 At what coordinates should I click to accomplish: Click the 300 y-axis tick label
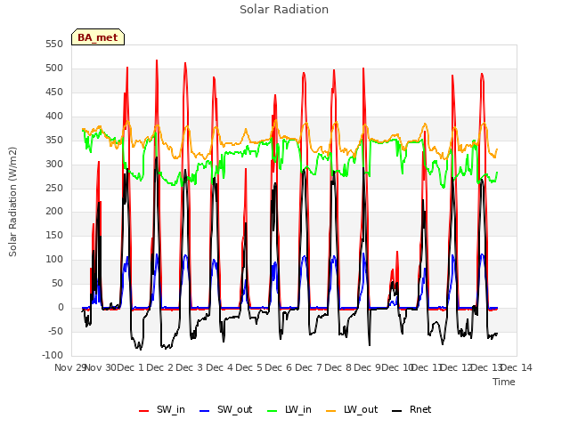[x=54, y=164]
